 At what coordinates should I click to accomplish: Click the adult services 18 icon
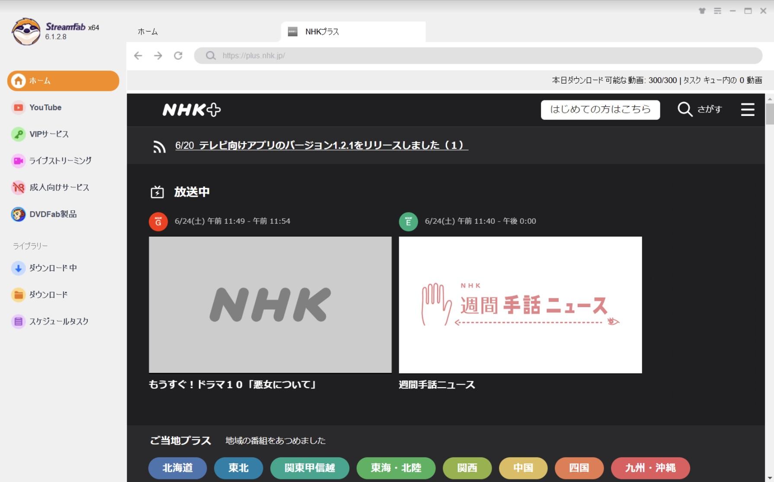pos(18,187)
